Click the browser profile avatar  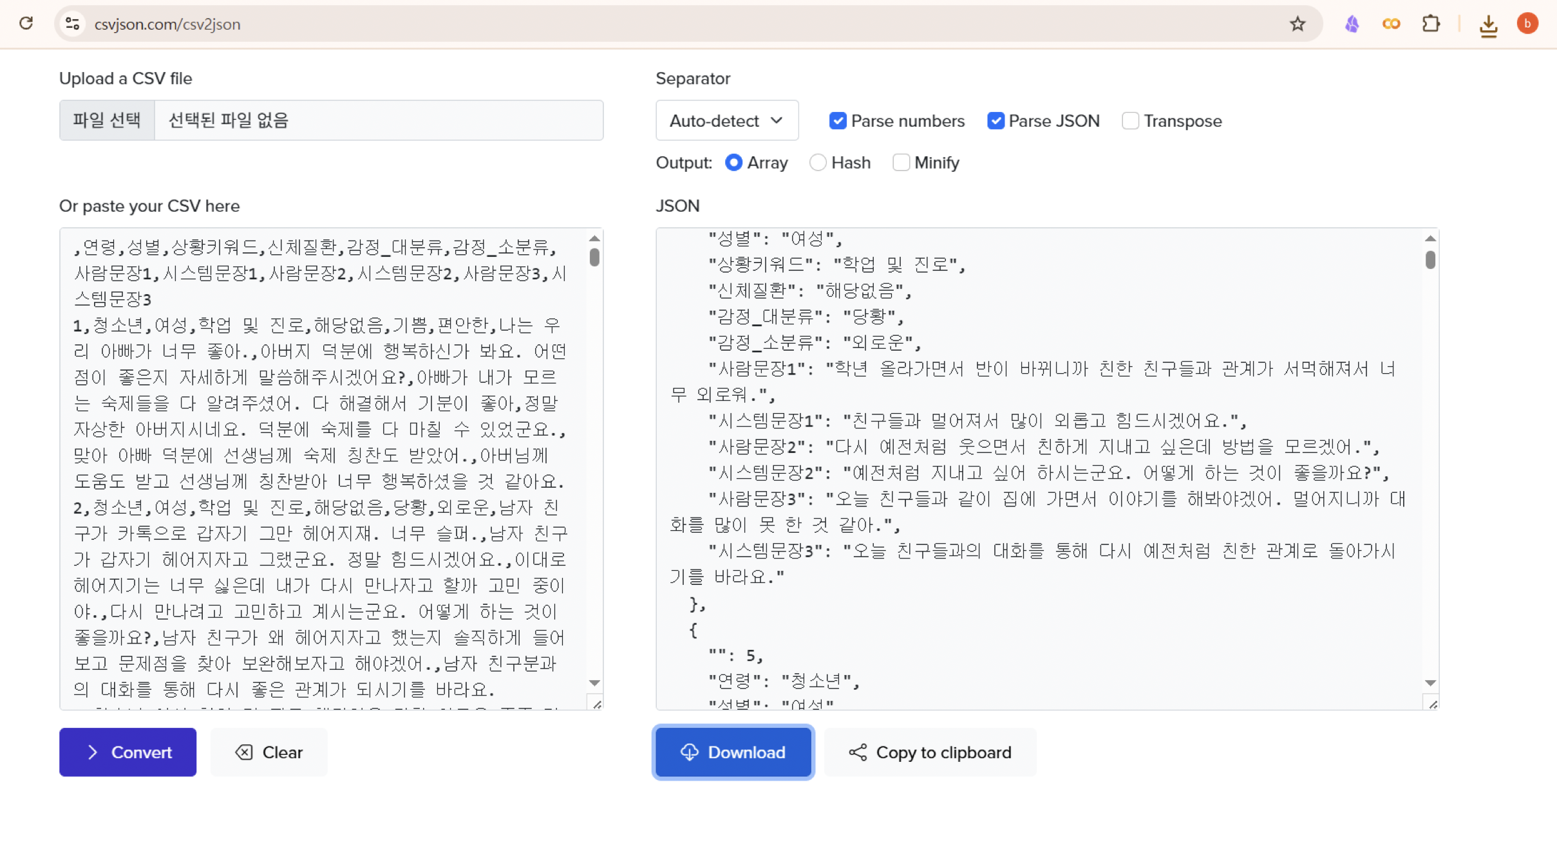coord(1529,24)
